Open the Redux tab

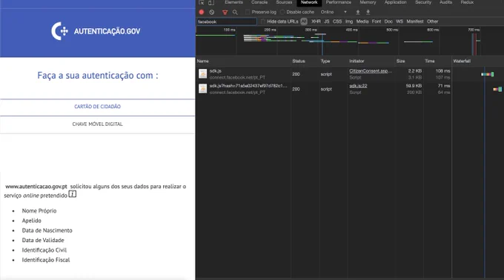(467, 2)
